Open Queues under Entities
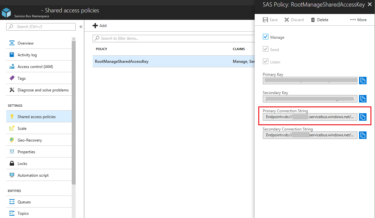This screenshot has height=218, width=375. [39, 202]
